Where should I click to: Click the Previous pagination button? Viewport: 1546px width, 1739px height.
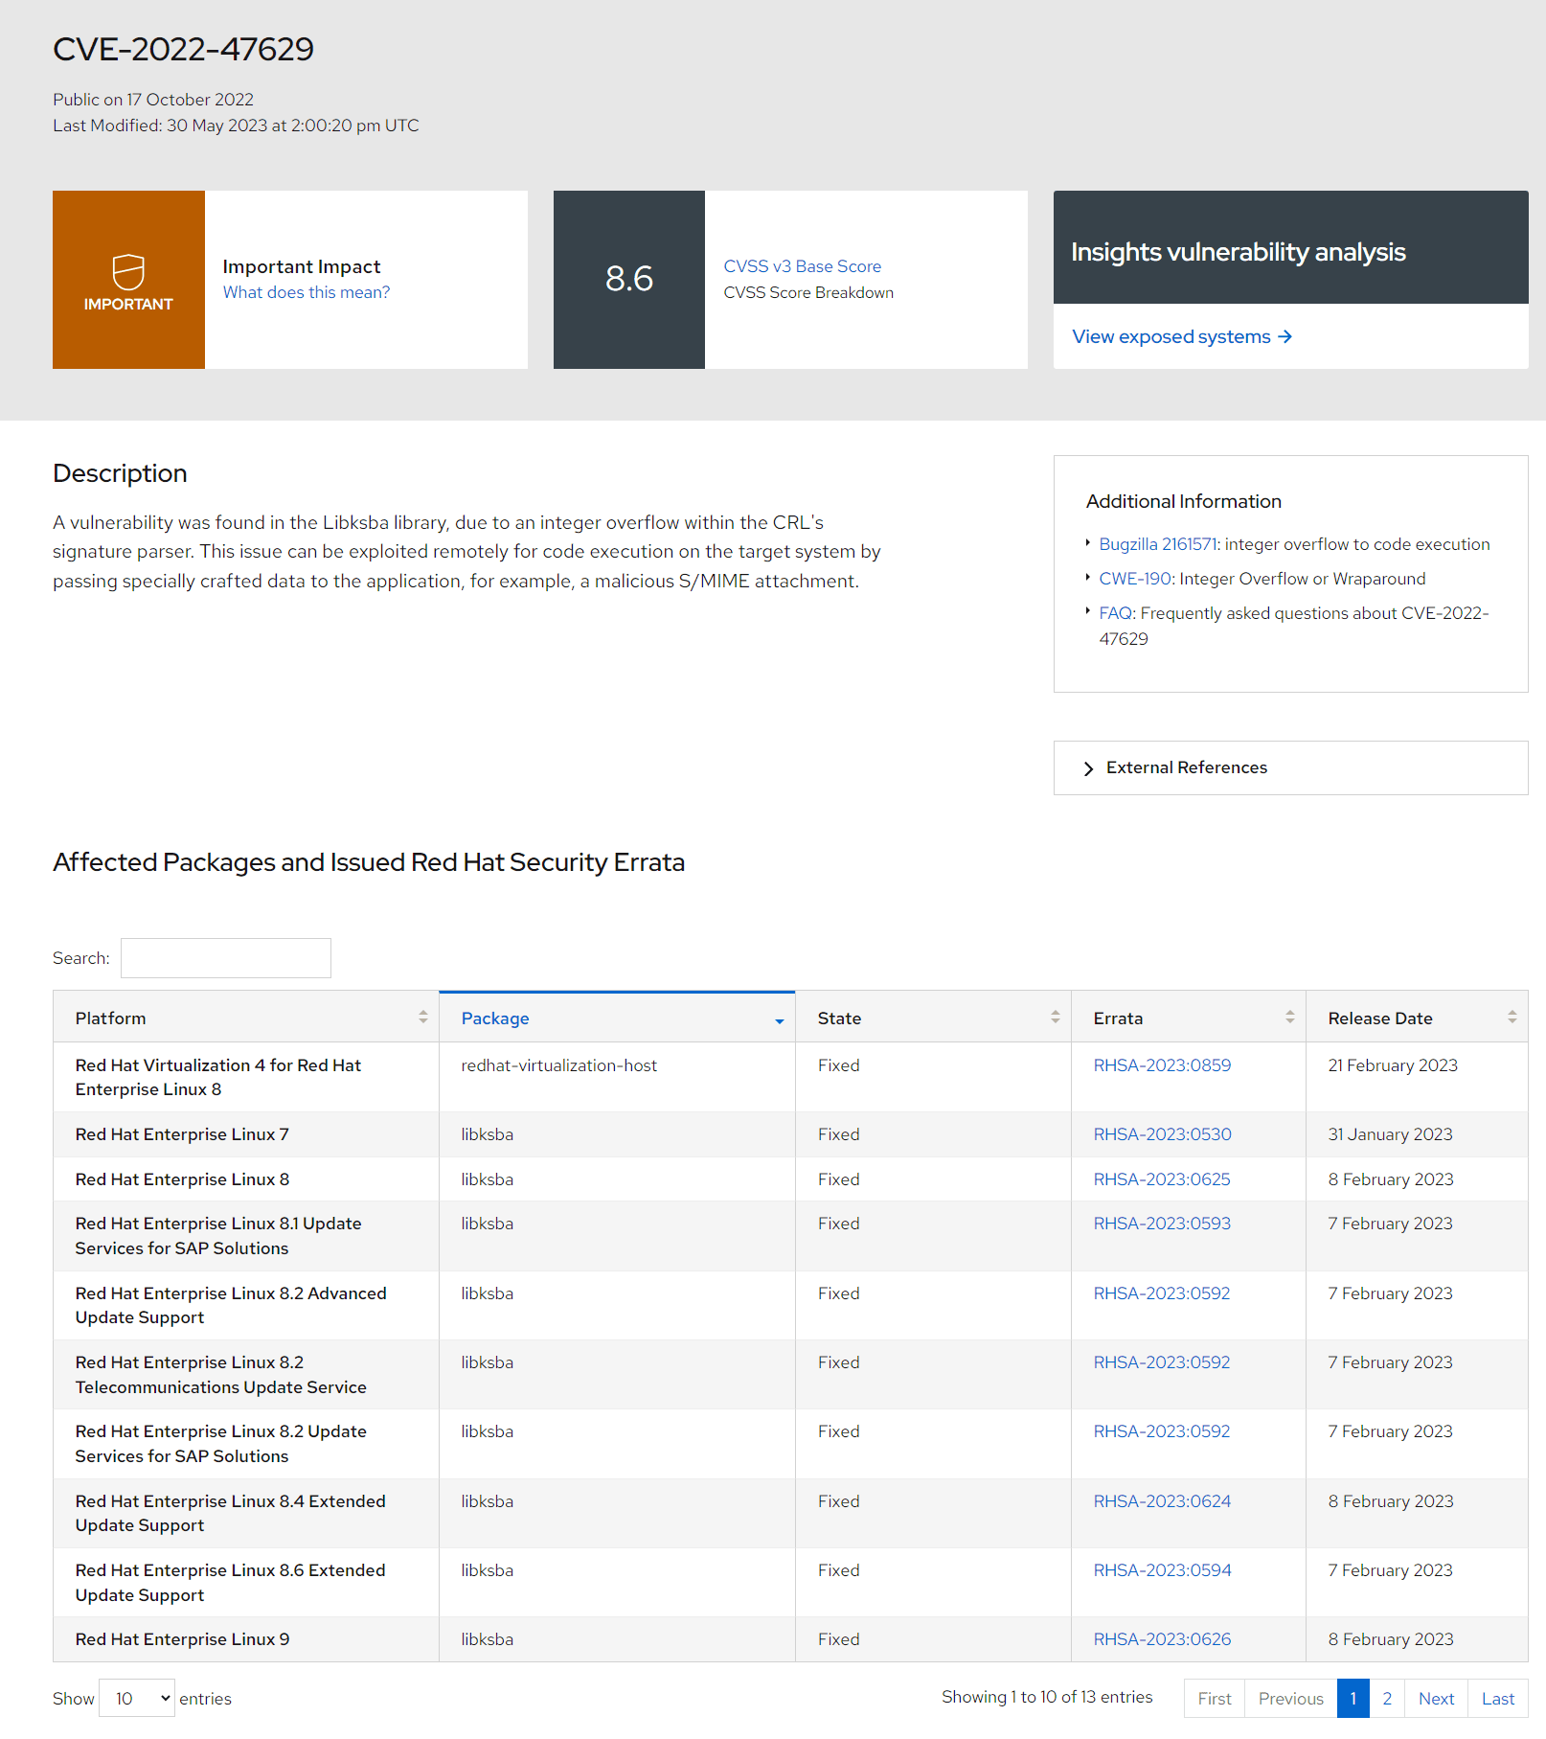click(x=1291, y=1699)
